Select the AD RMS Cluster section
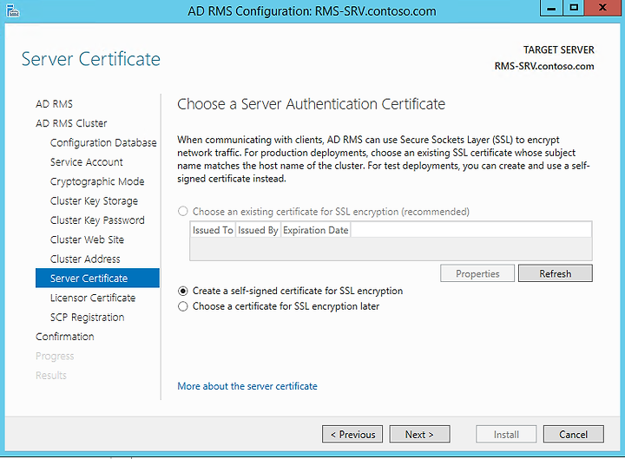 pyautogui.click(x=71, y=123)
